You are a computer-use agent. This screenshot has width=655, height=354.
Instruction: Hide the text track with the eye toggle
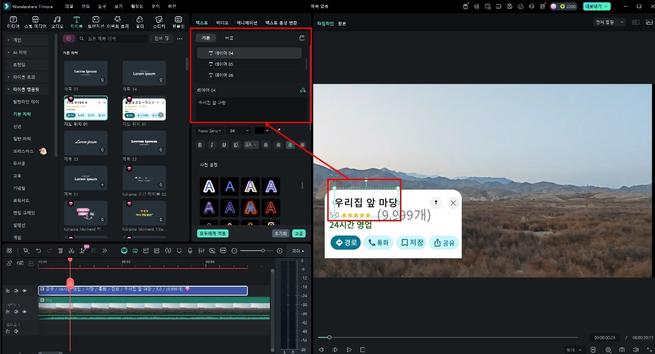click(25, 290)
